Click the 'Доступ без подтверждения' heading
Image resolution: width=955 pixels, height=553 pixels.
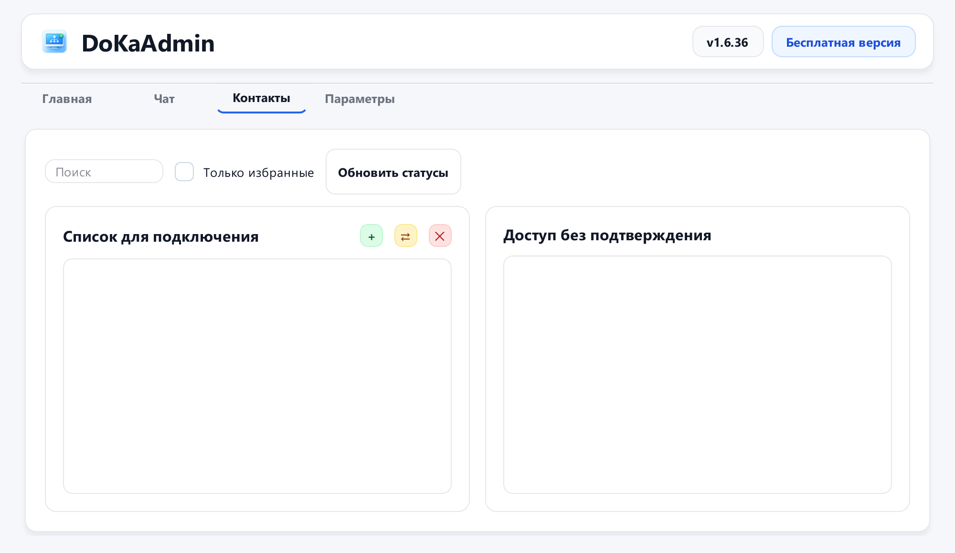point(607,235)
